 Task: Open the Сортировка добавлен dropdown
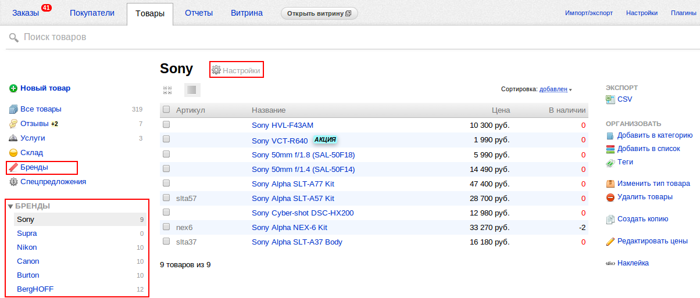[555, 89]
